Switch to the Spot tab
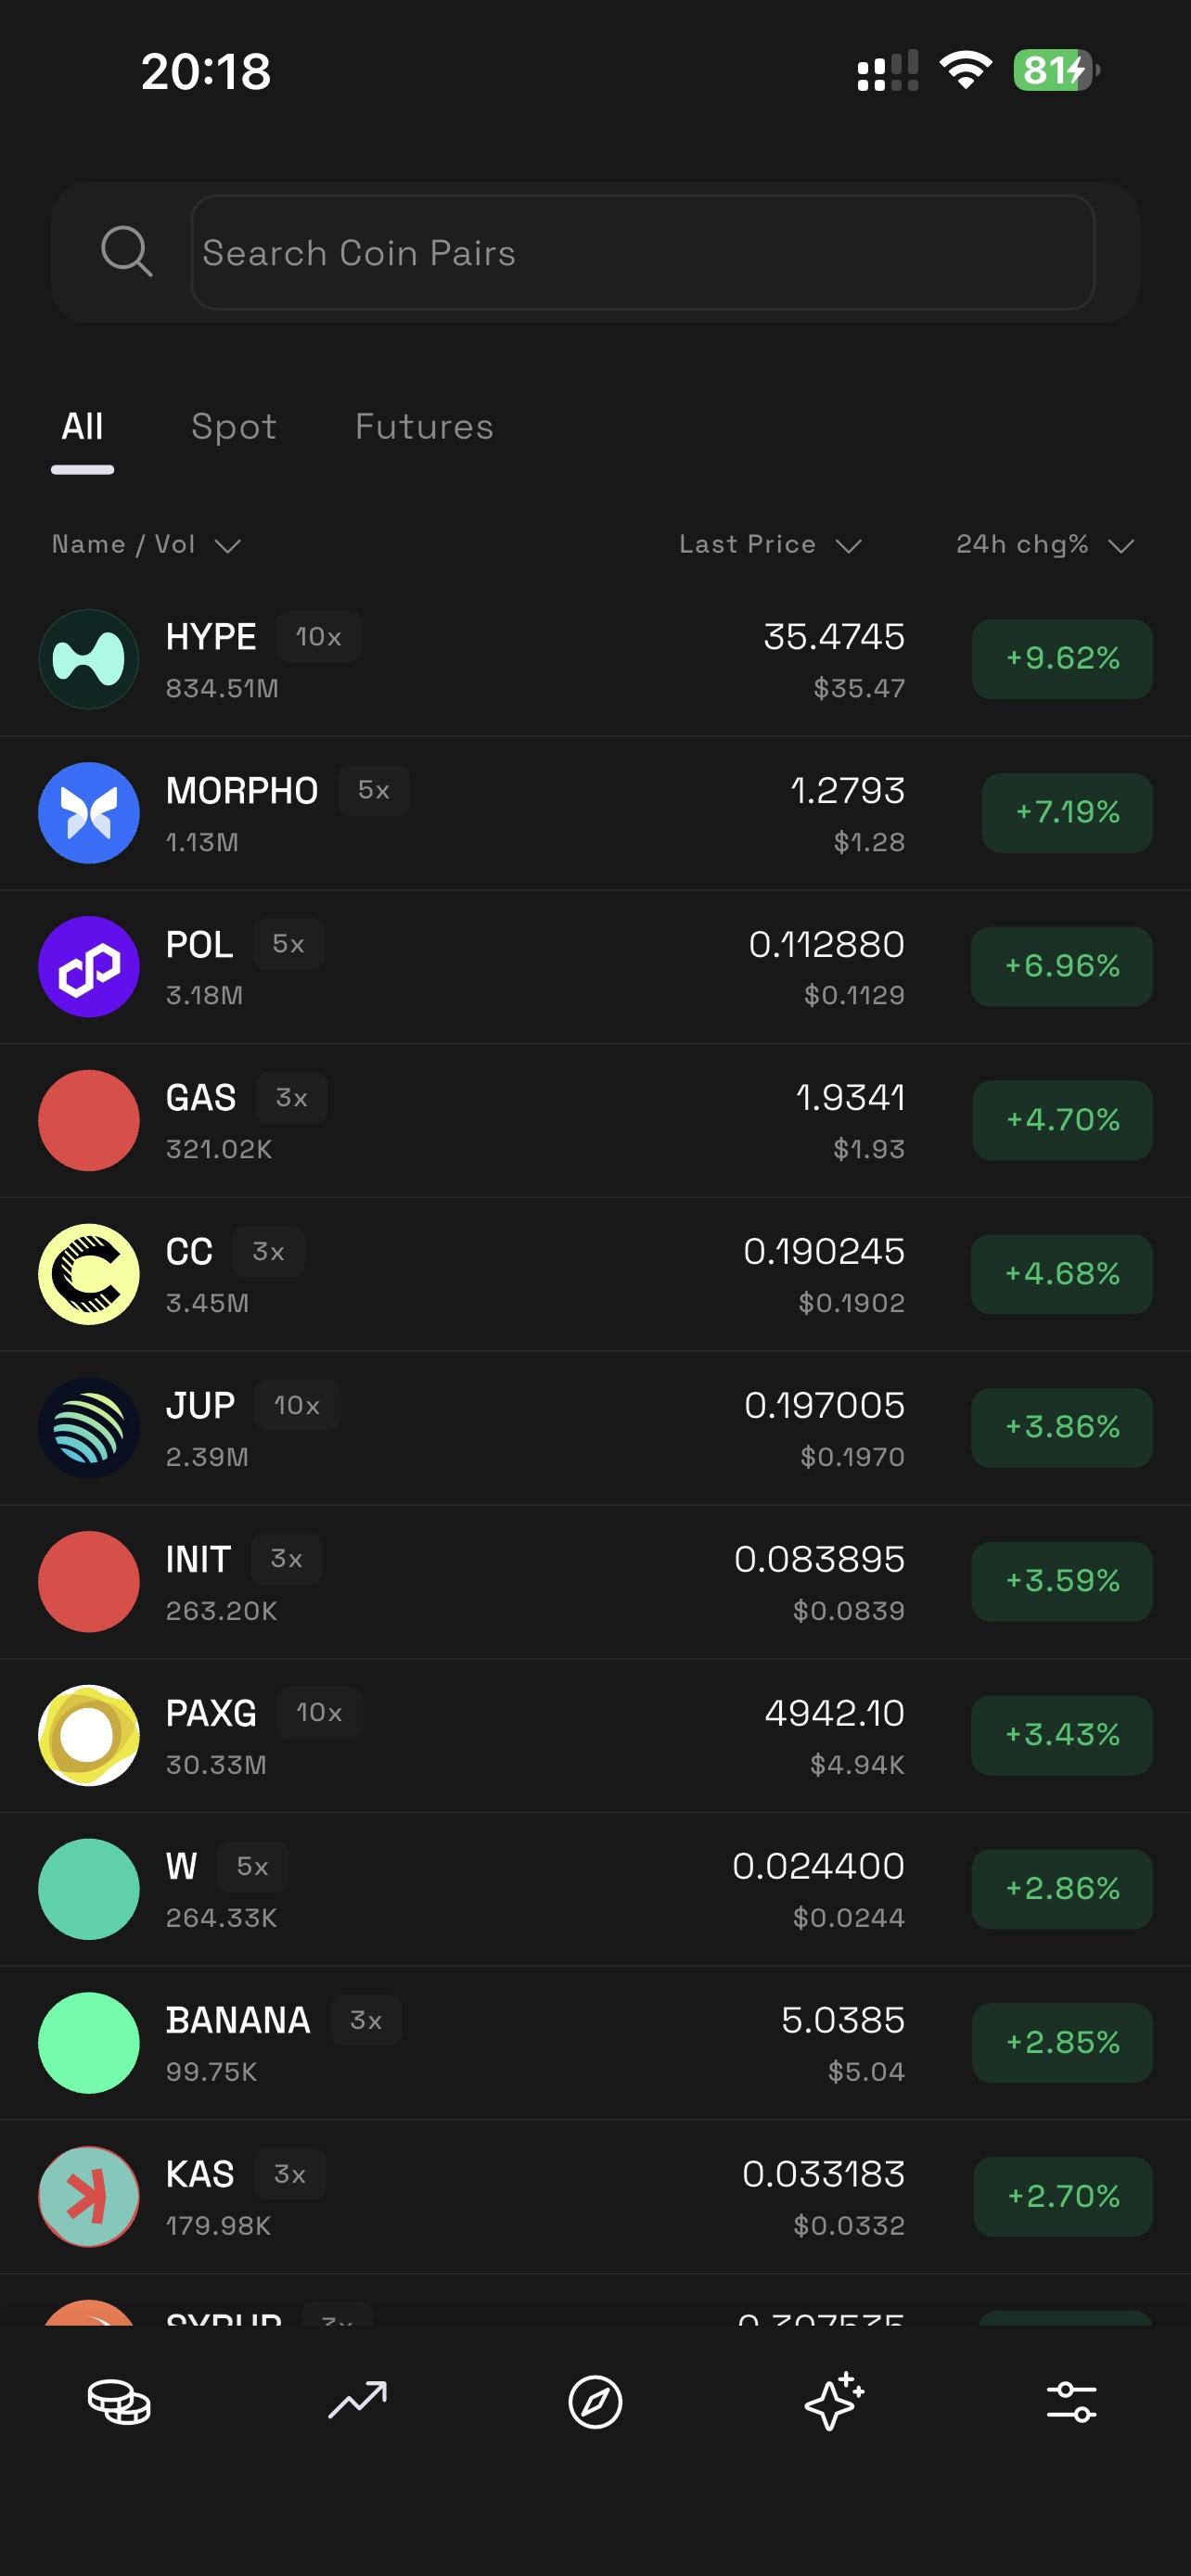Viewport: 1191px width, 2576px height. (x=234, y=427)
